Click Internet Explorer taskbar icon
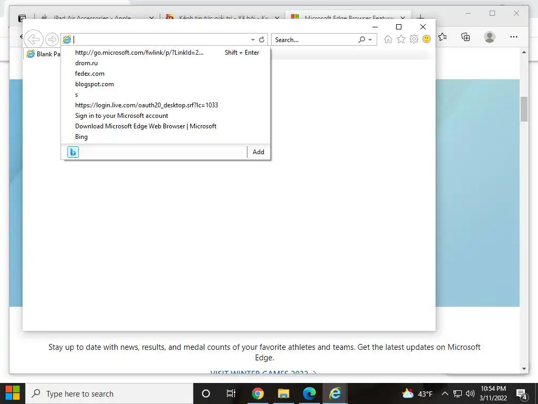 tap(335, 393)
